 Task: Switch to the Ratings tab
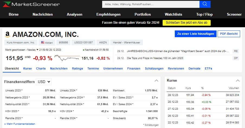tap(77, 68)
